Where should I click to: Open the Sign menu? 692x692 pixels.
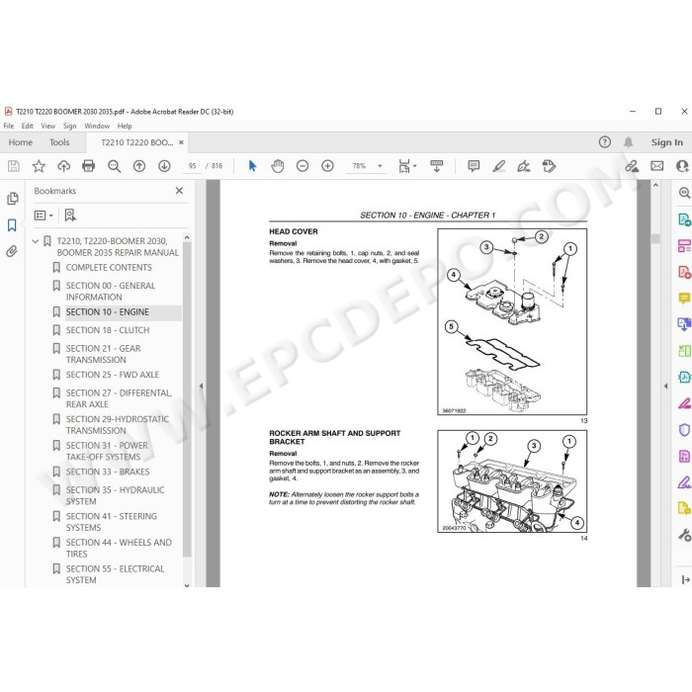[70, 126]
